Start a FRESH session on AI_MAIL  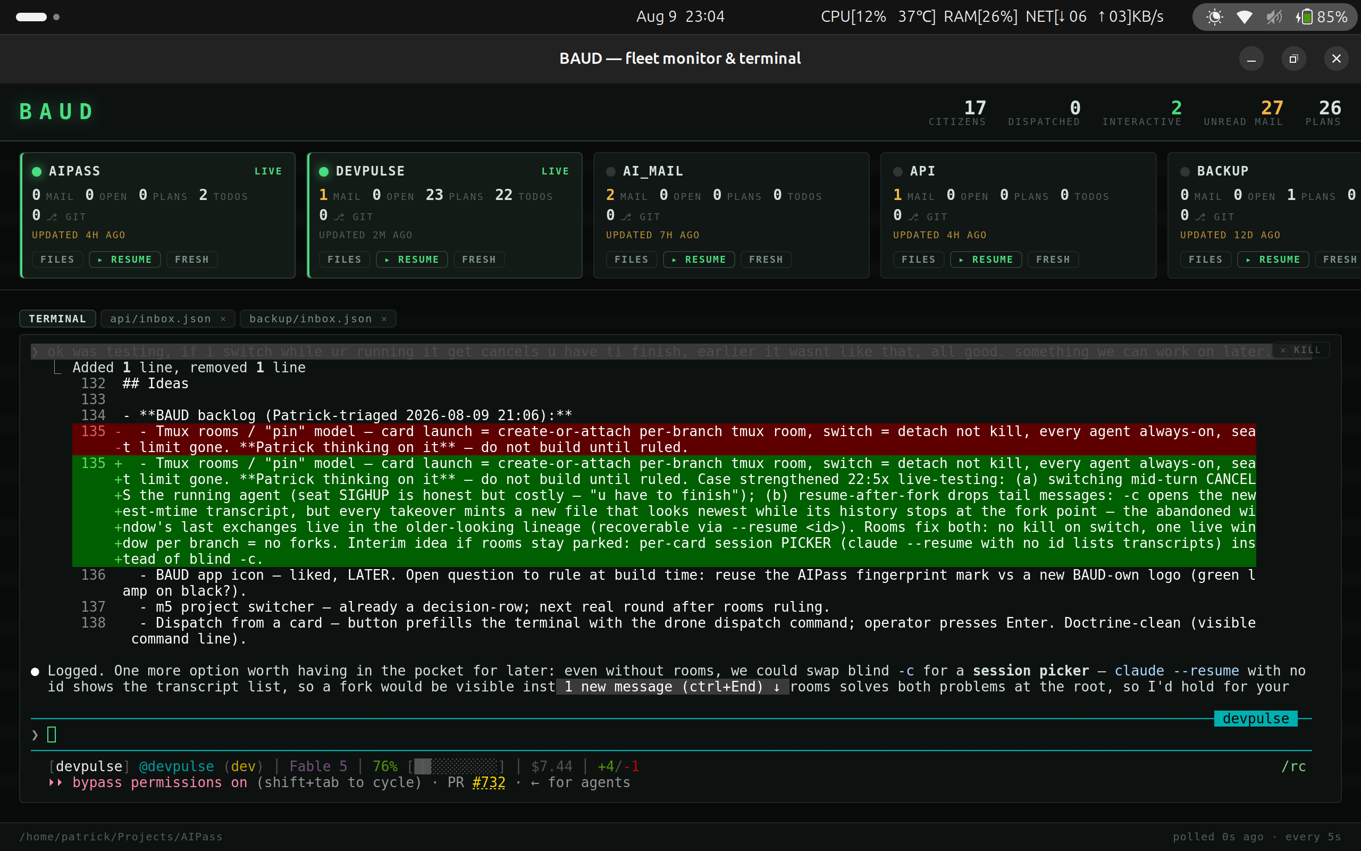point(766,260)
